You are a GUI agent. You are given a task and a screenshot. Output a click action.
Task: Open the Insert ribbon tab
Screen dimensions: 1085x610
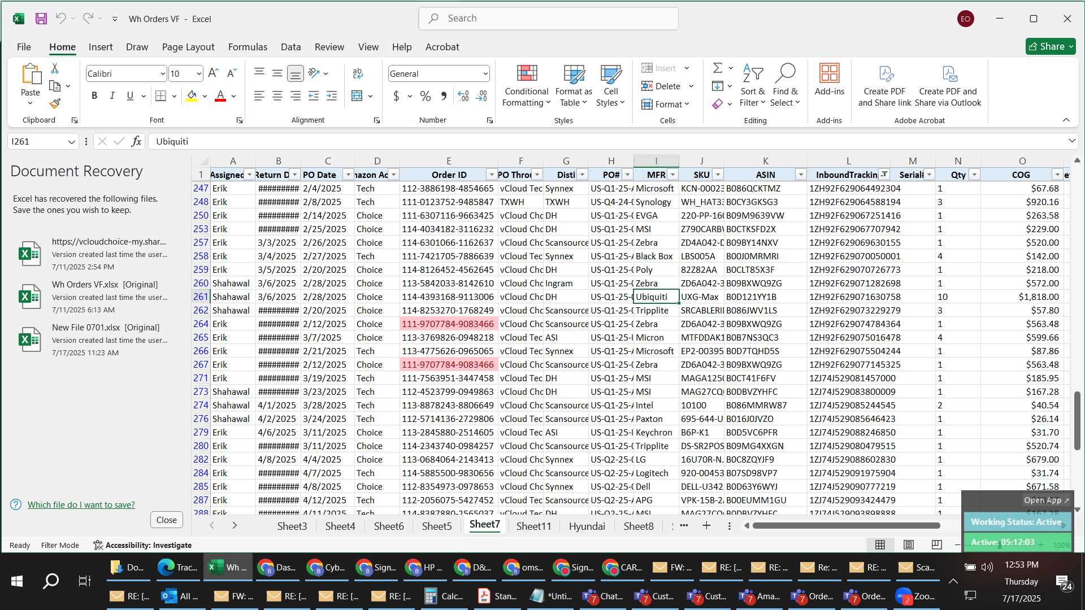(x=101, y=47)
